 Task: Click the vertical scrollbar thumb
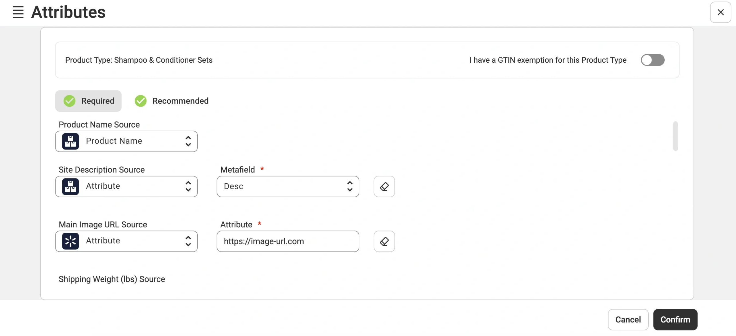tap(675, 136)
